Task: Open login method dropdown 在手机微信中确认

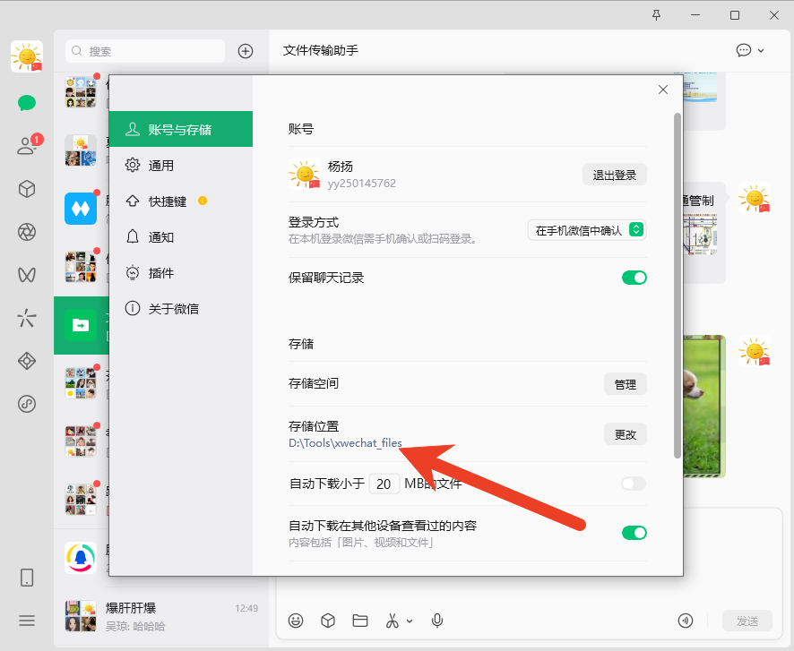Action: (587, 230)
